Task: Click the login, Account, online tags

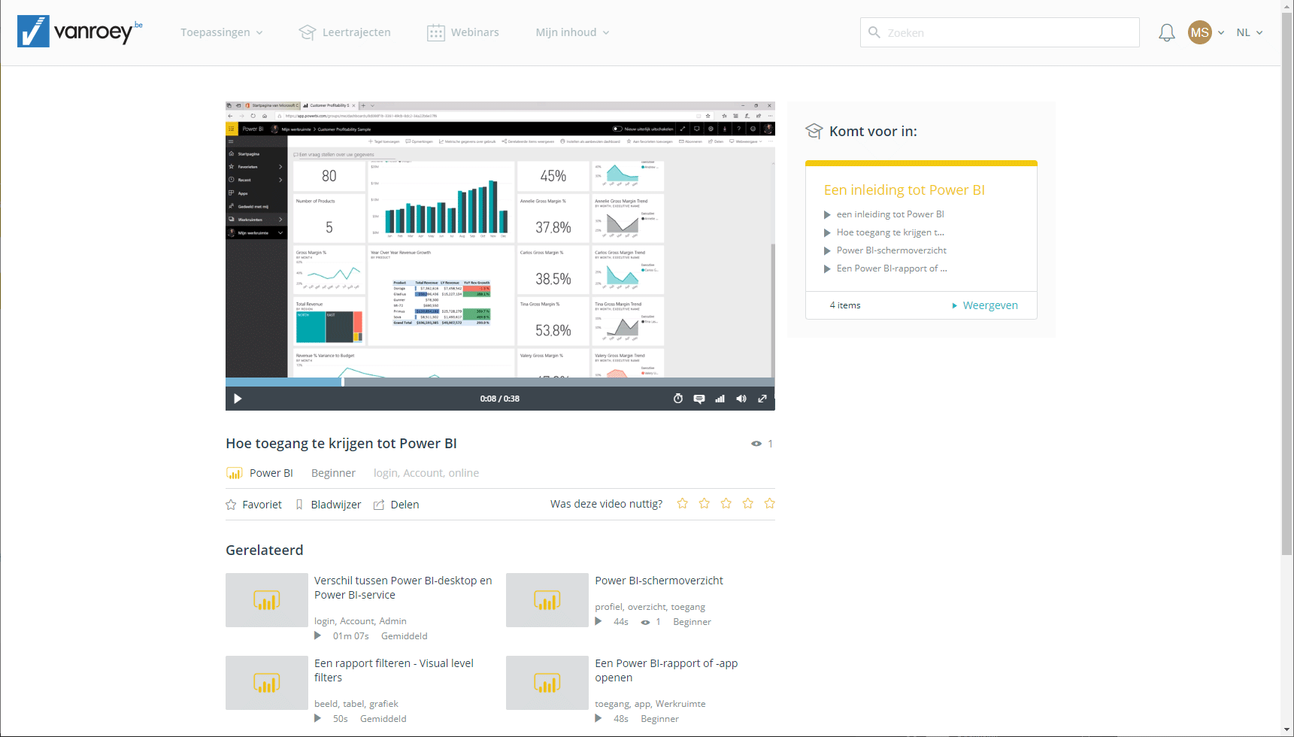Action: click(x=426, y=473)
